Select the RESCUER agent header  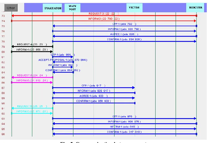click(196, 8)
